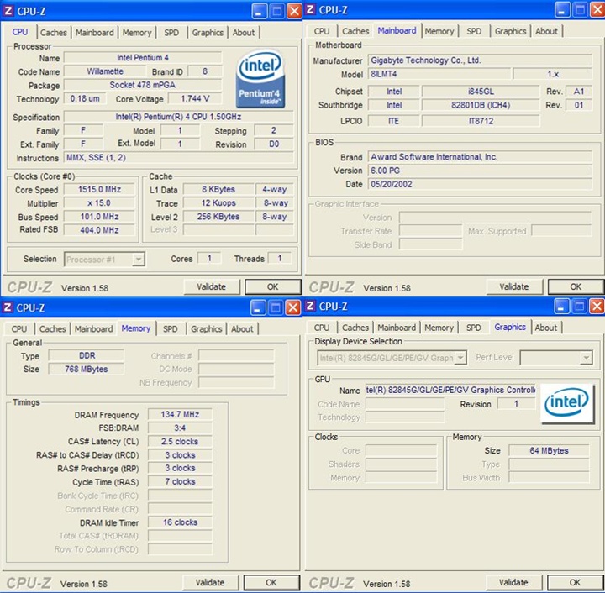605x593 pixels.
Task: Open Caches tab in the Mainboard window
Action: [x=355, y=31]
